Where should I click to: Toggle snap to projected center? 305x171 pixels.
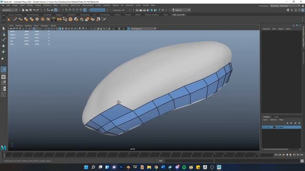tap(77, 10)
